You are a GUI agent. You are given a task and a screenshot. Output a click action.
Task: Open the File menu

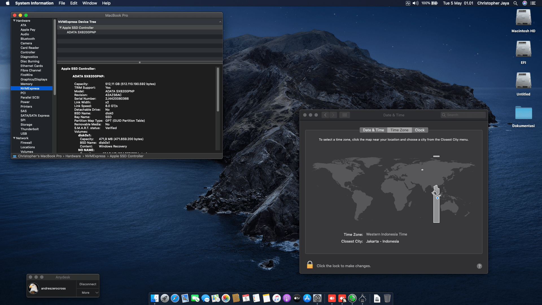(62, 3)
